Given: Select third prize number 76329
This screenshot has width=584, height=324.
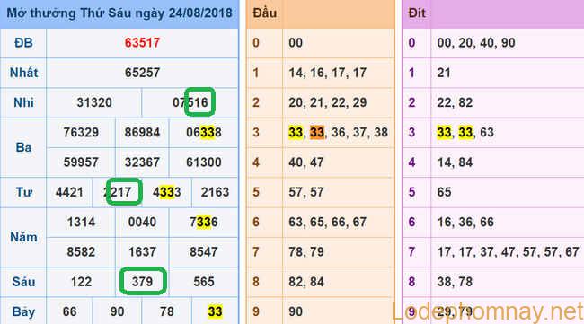Looking at the screenshot, I should click(81, 132).
